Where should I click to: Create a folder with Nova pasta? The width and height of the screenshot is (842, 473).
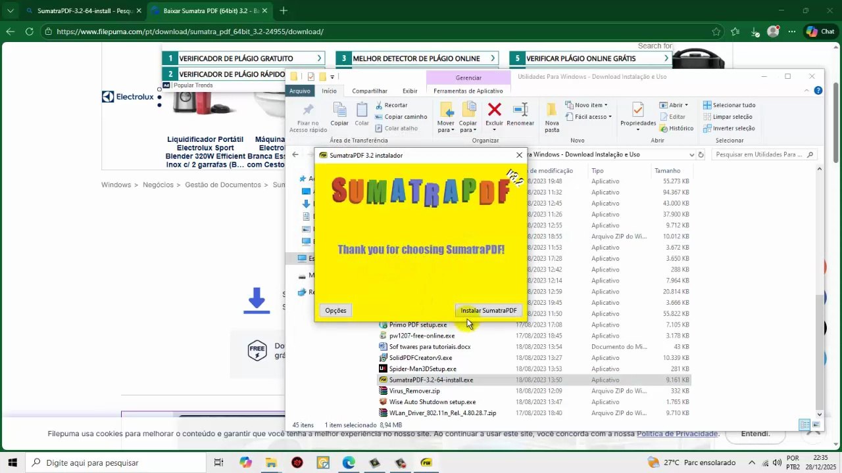[552, 118]
